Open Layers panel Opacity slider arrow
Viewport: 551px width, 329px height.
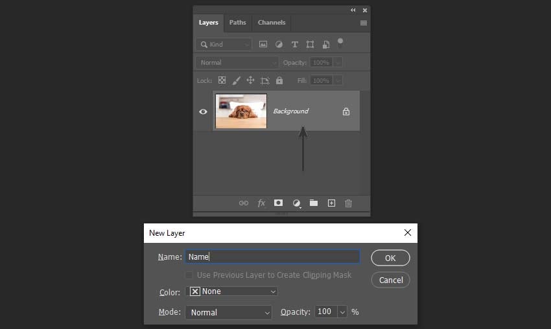338,63
